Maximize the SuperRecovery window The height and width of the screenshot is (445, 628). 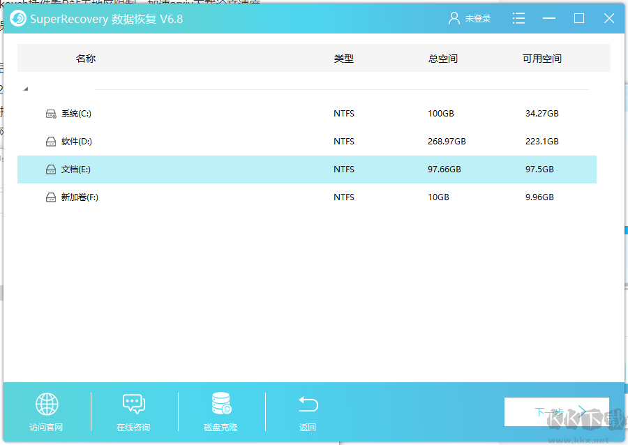coord(578,18)
